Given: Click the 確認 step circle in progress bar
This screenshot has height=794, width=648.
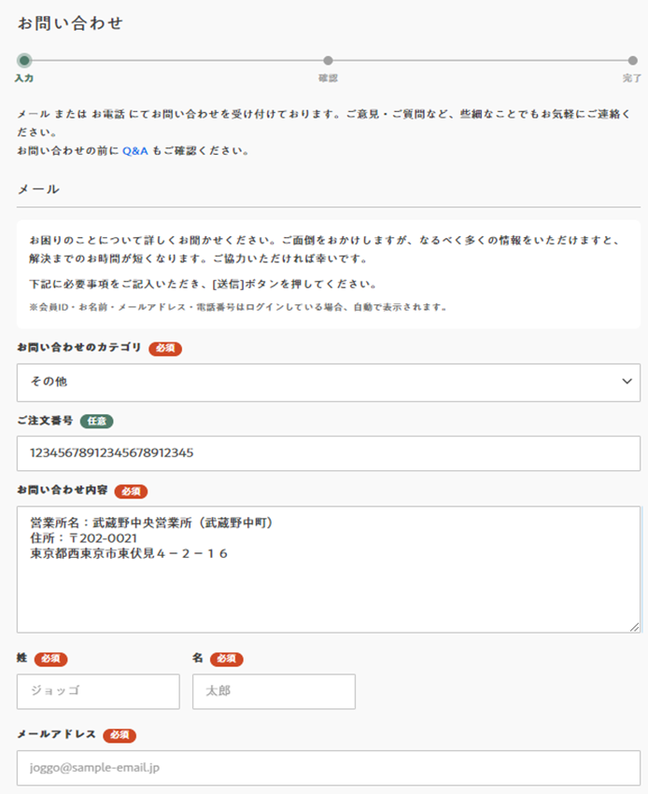Looking at the screenshot, I should click(x=328, y=61).
